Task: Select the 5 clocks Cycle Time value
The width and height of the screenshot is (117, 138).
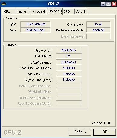Action: 69,80
